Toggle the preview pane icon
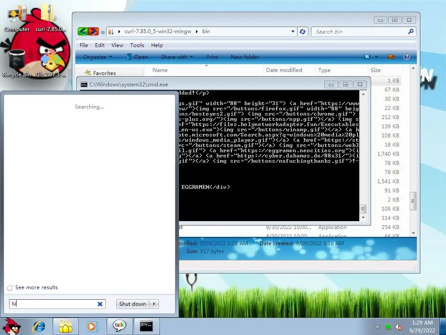Viewport: 446px width, 335px height. (391, 57)
